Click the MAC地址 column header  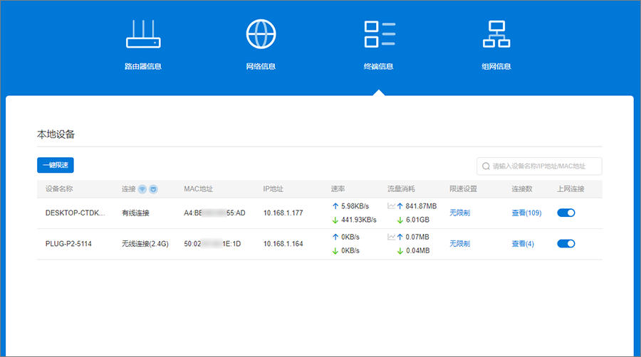(198, 188)
